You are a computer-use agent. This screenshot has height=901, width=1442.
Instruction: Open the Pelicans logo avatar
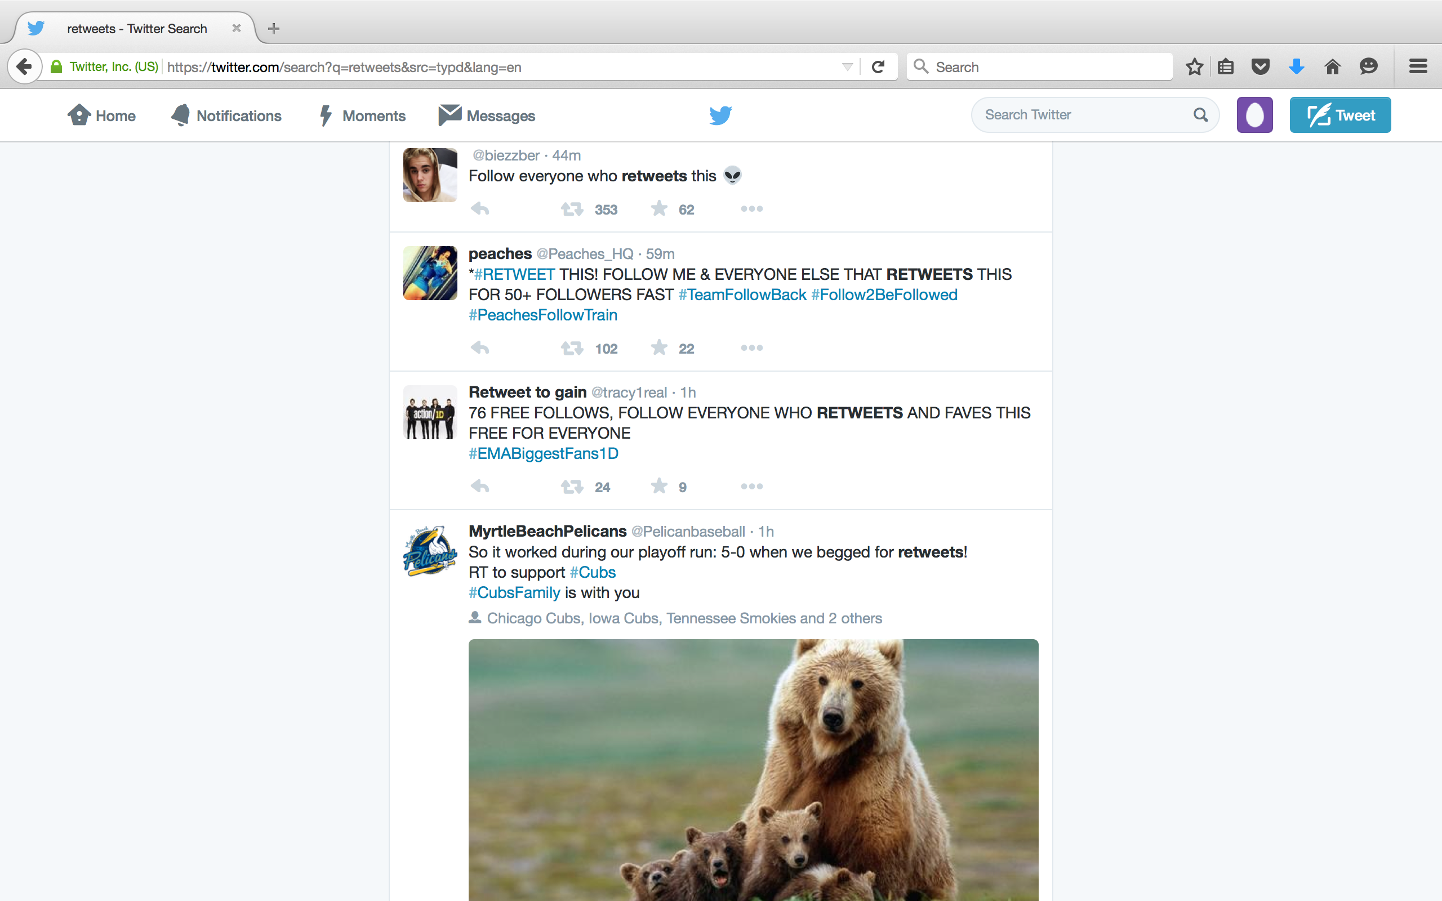[x=430, y=551]
